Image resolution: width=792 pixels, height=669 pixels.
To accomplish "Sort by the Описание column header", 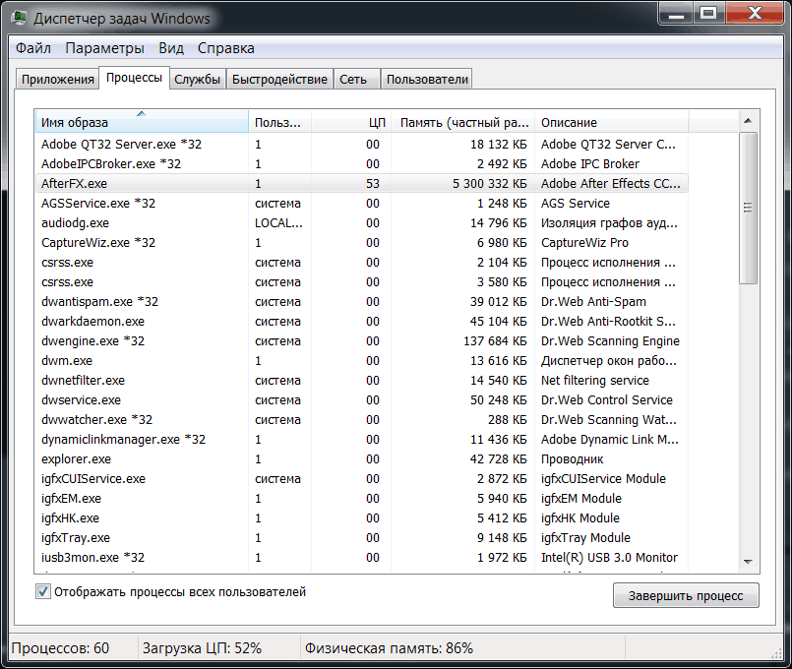I will [x=612, y=122].
